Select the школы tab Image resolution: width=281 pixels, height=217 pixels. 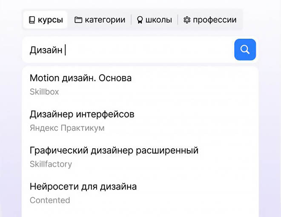[x=159, y=20]
